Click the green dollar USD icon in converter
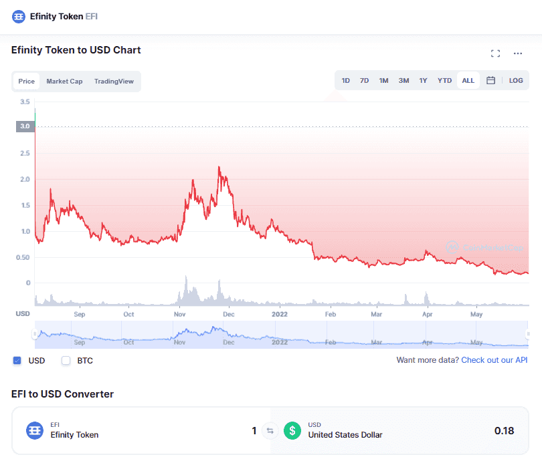This screenshot has width=542, height=461. pyautogui.click(x=292, y=431)
